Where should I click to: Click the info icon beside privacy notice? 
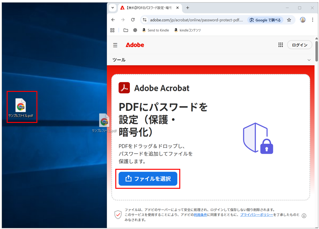(304, 216)
